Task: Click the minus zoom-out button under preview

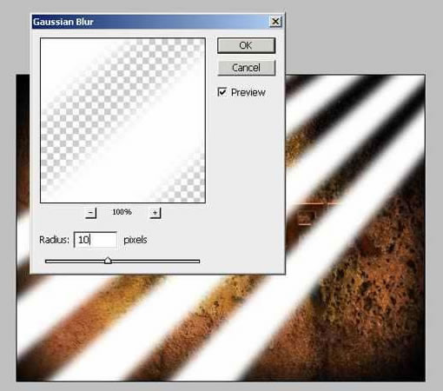Action: [x=90, y=213]
